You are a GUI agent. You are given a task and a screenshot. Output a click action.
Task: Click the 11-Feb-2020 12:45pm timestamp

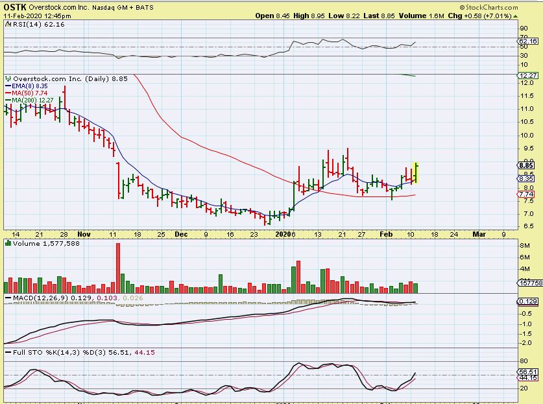[38, 16]
